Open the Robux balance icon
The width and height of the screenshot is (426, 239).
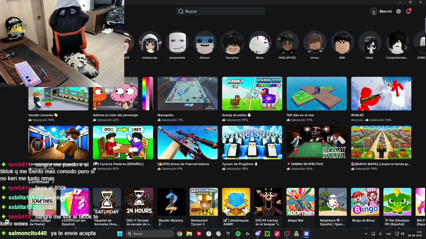pos(399,11)
